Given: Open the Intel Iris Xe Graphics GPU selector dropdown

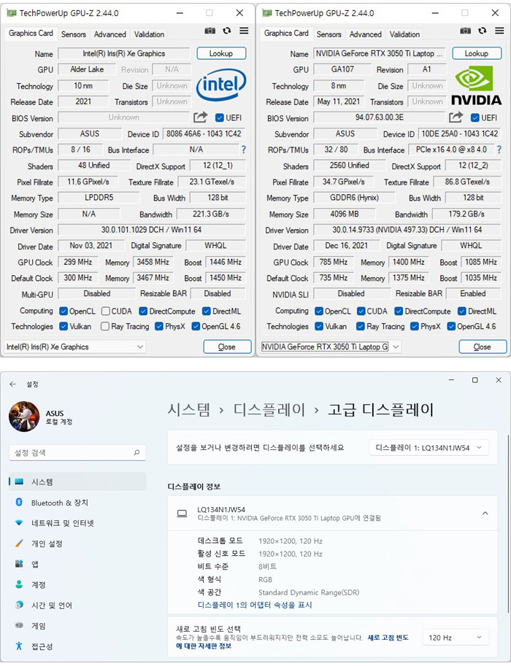Looking at the screenshot, I should (x=74, y=346).
